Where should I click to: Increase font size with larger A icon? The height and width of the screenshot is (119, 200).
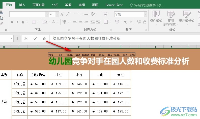[x=62, y=14]
